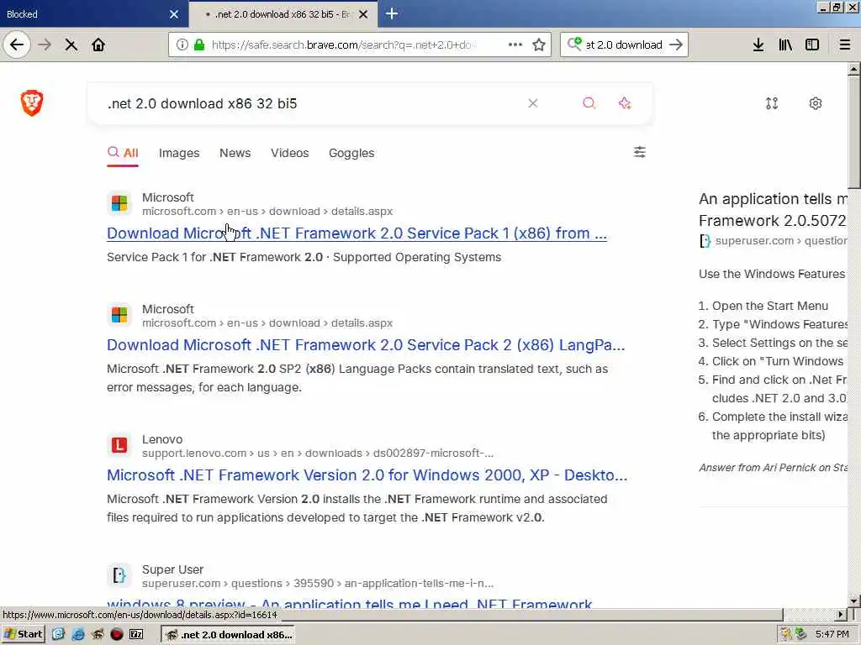Click the forward navigation arrow
Image resolution: width=861 pixels, height=645 pixels.
[45, 45]
